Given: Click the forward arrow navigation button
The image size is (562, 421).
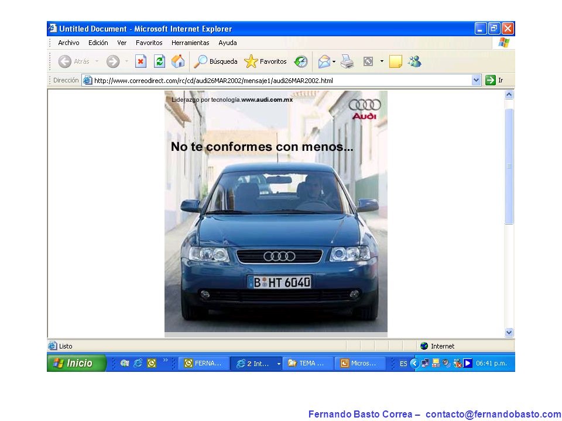Looking at the screenshot, I should tap(113, 61).
